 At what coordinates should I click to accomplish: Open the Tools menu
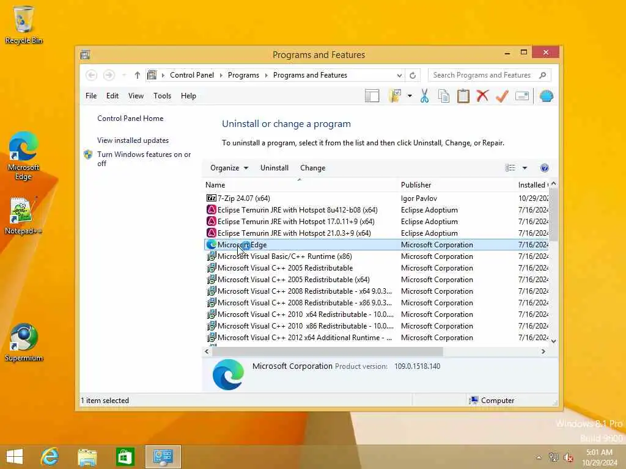click(x=162, y=96)
